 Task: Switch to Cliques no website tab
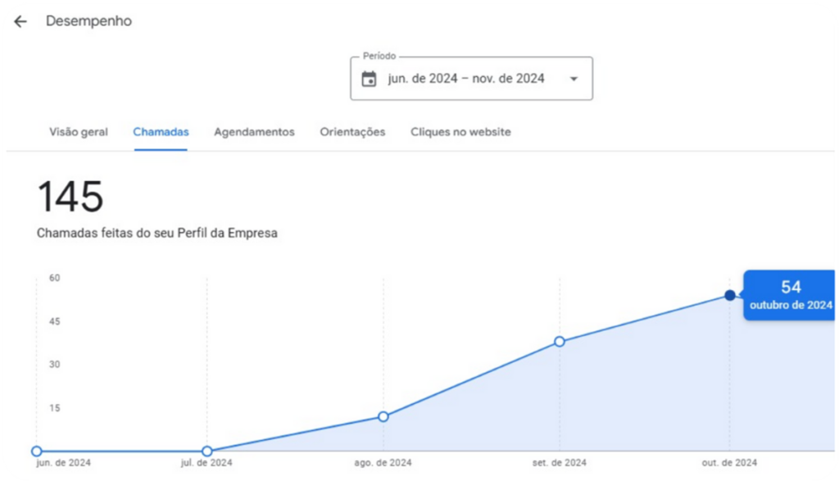click(x=460, y=132)
